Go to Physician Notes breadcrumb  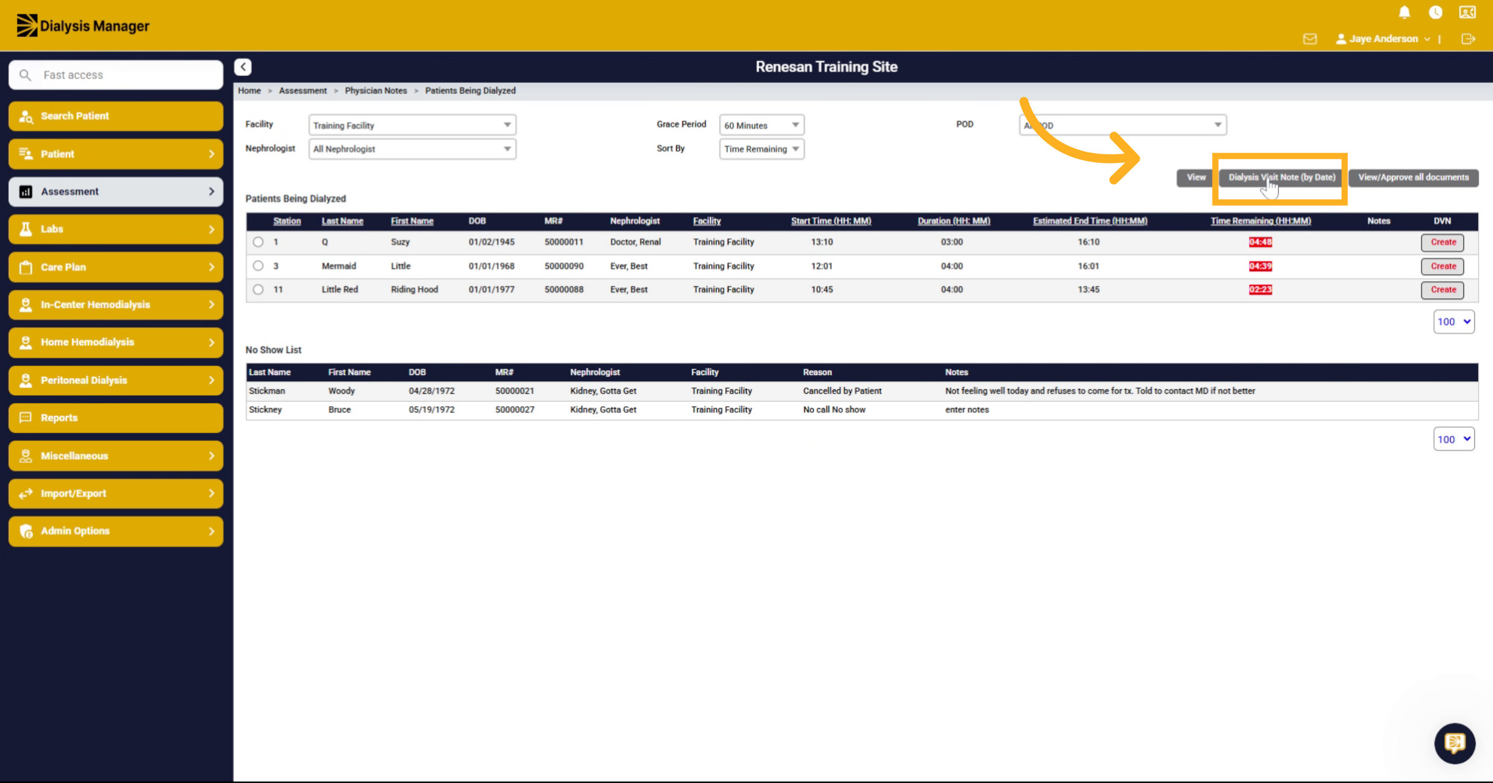tap(376, 91)
